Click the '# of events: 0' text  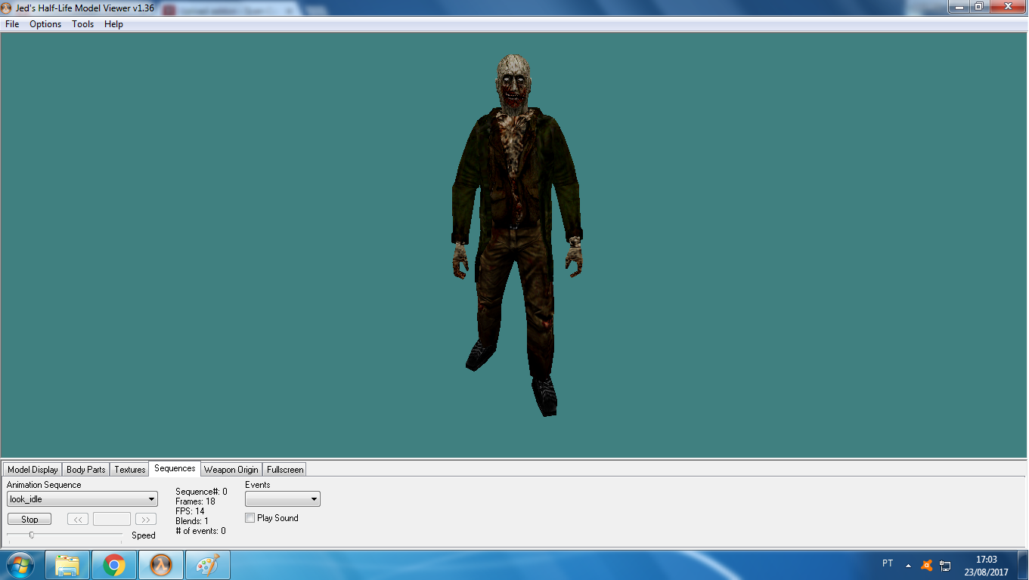click(x=200, y=531)
